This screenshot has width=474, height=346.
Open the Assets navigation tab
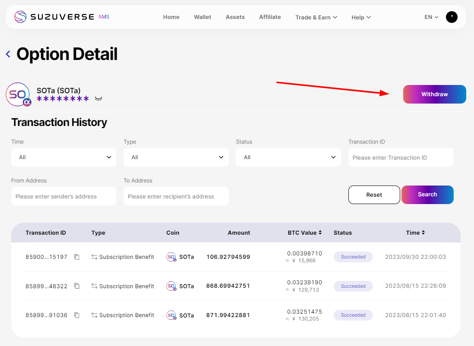(x=235, y=17)
